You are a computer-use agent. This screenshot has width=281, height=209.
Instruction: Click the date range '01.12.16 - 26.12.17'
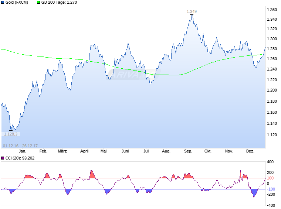coord(20,146)
